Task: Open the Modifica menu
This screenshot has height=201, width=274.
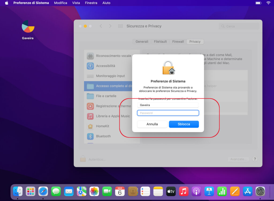Action: click(x=60, y=3)
